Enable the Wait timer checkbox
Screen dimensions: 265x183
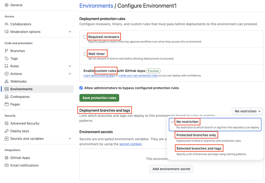pos(85,53)
